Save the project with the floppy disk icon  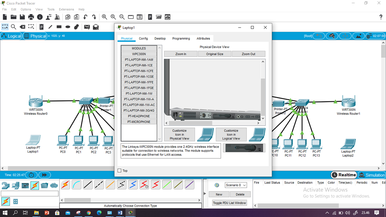[x=22, y=17]
